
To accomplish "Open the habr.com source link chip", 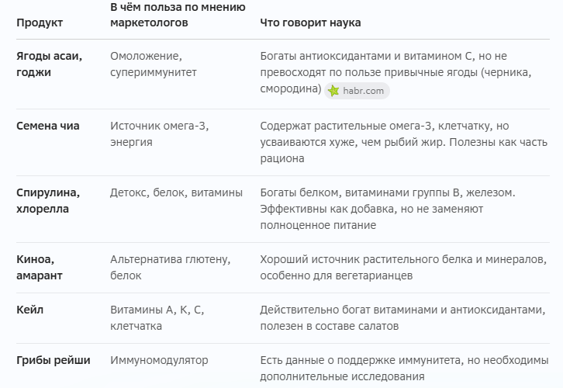I will coord(357,91).
